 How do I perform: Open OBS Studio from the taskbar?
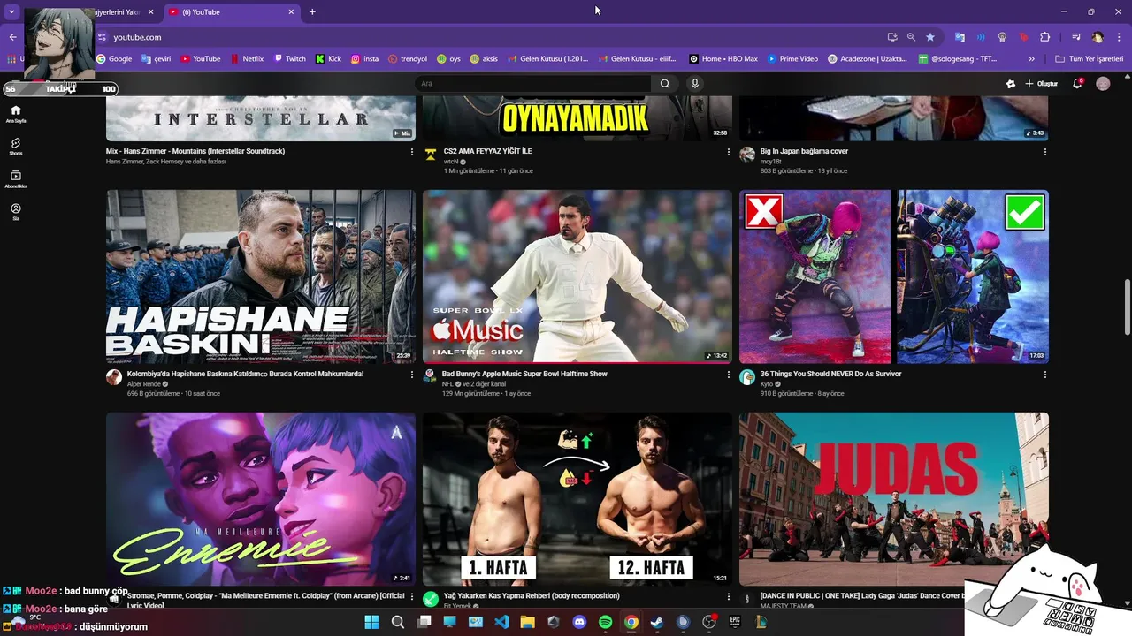(x=708, y=622)
